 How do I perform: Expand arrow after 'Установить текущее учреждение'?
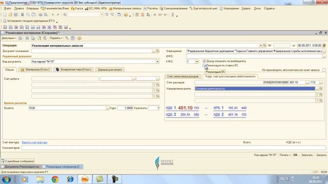coord(57,21)
